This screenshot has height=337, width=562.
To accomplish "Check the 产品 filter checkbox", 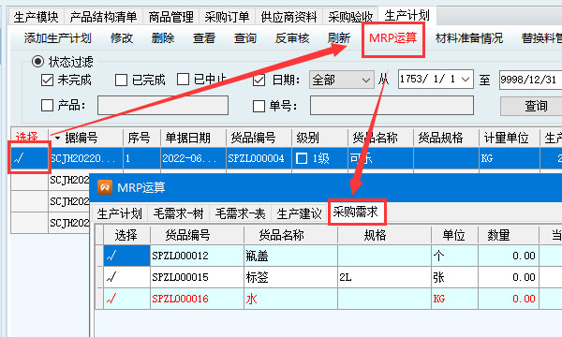I will tap(47, 105).
